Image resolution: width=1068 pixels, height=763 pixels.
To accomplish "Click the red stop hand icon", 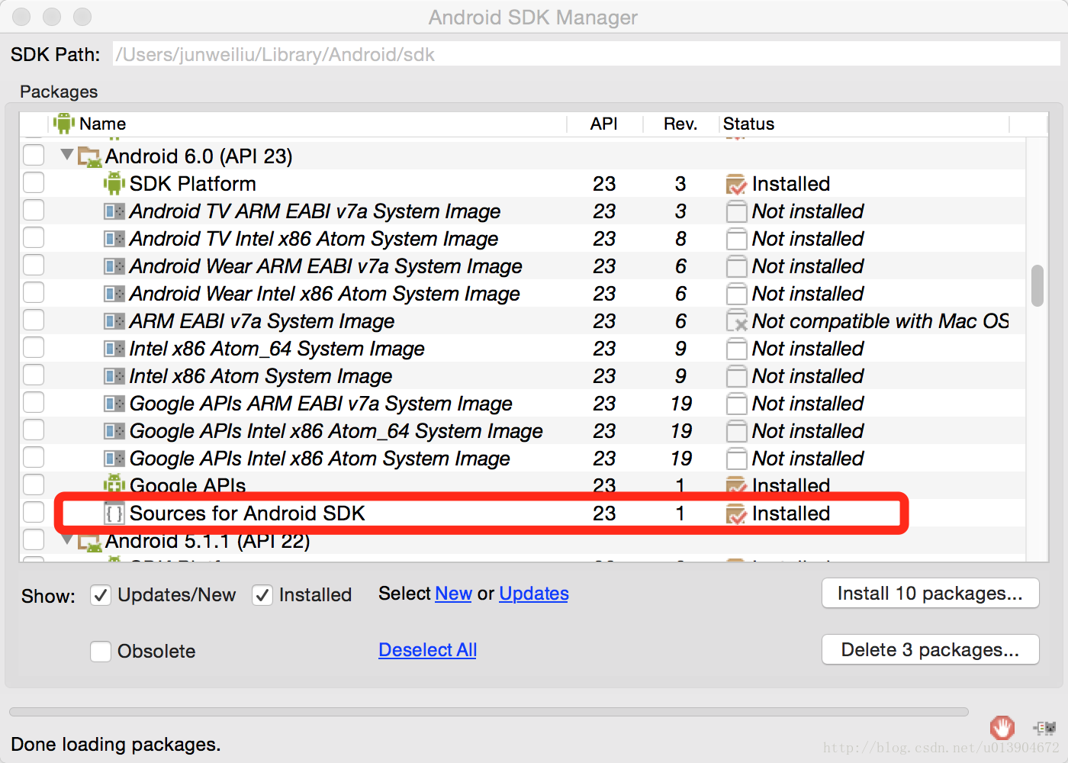I will 1002,727.
